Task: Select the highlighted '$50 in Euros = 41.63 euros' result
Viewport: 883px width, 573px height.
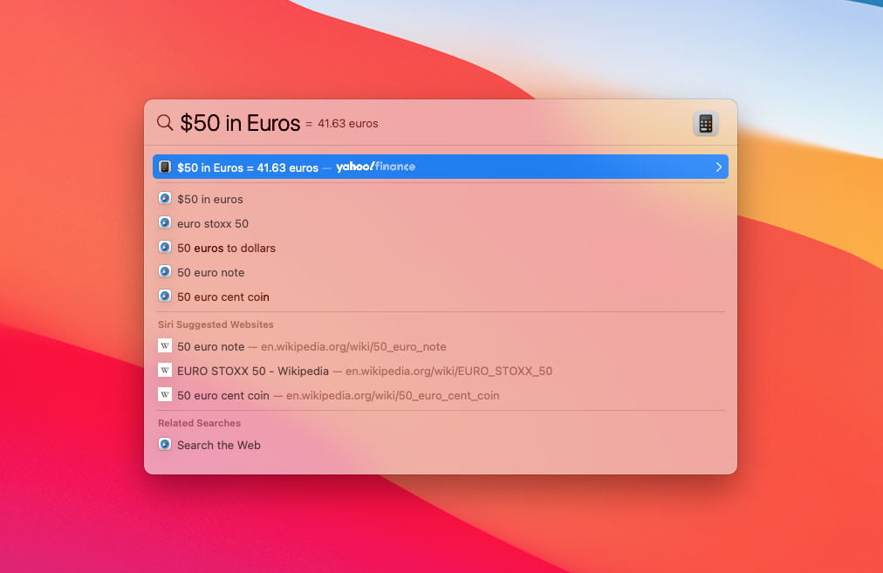Action: (x=248, y=167)
